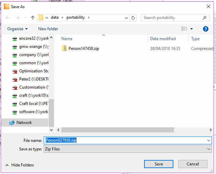
Task: Click the blue Help question mark icon
Action: [x=205, y=29]
